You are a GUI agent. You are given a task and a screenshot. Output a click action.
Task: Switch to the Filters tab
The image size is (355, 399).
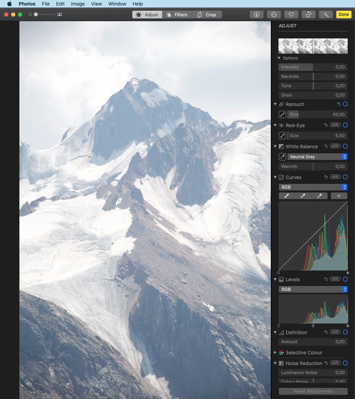[x=177, y=15]
